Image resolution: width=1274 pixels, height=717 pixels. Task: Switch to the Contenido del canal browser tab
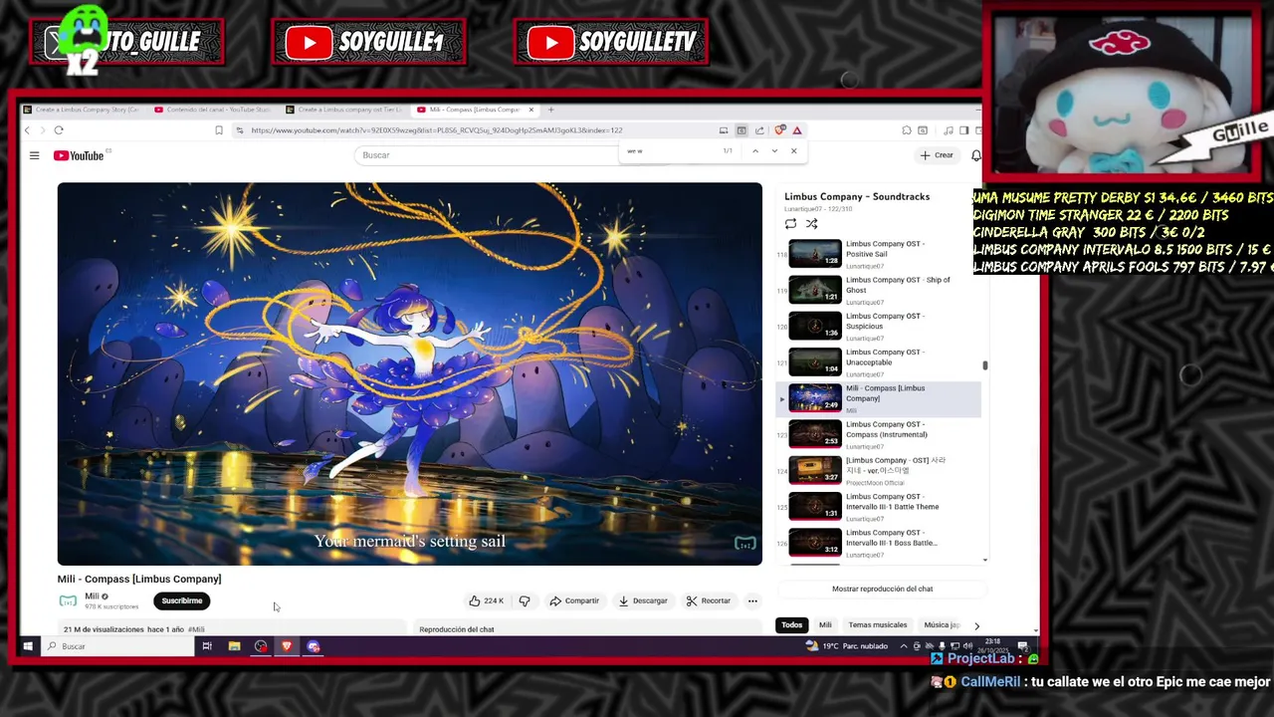click(212, 110)
